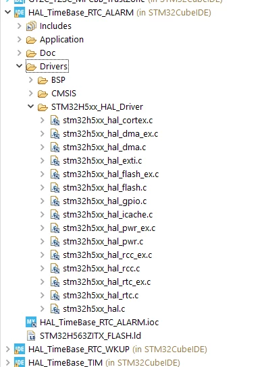Click the stm32h5xx_hal_rtc_ex.c file icon
This screenshot has height=367, width=270.
point(55,281)
